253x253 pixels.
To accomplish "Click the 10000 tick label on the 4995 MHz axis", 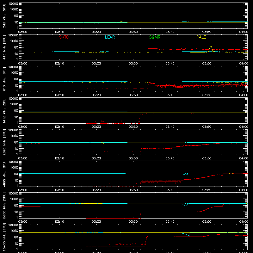I will tap(13, 162).
